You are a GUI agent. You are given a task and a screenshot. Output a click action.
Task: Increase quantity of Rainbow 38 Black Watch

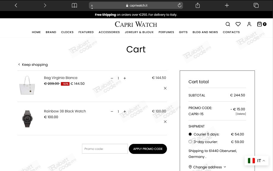[x=125, y=112]
